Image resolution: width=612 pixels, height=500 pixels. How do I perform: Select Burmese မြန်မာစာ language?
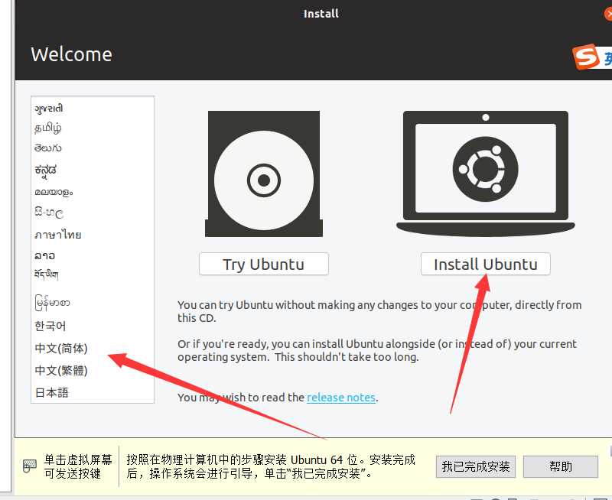[x=52, y=303]
